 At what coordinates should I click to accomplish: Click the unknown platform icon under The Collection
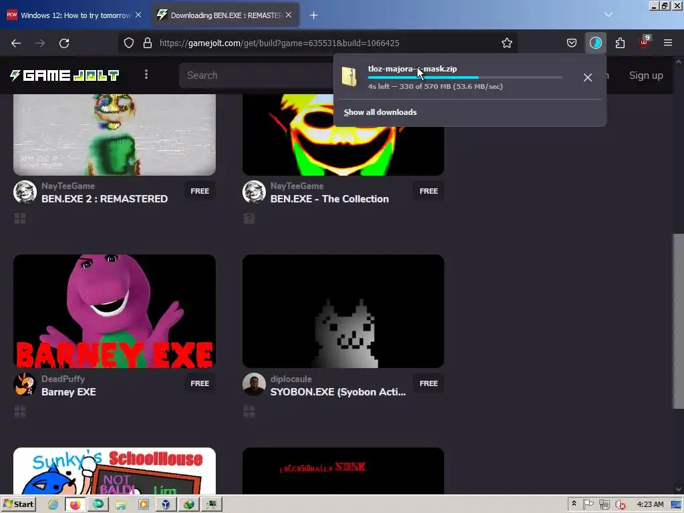[x=249, y=218]
